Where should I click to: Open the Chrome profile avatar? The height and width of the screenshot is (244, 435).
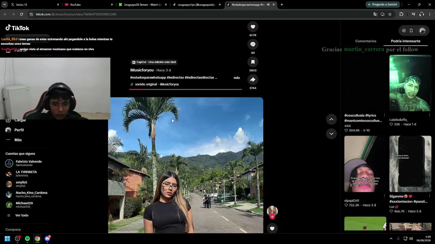coord(421,14)
